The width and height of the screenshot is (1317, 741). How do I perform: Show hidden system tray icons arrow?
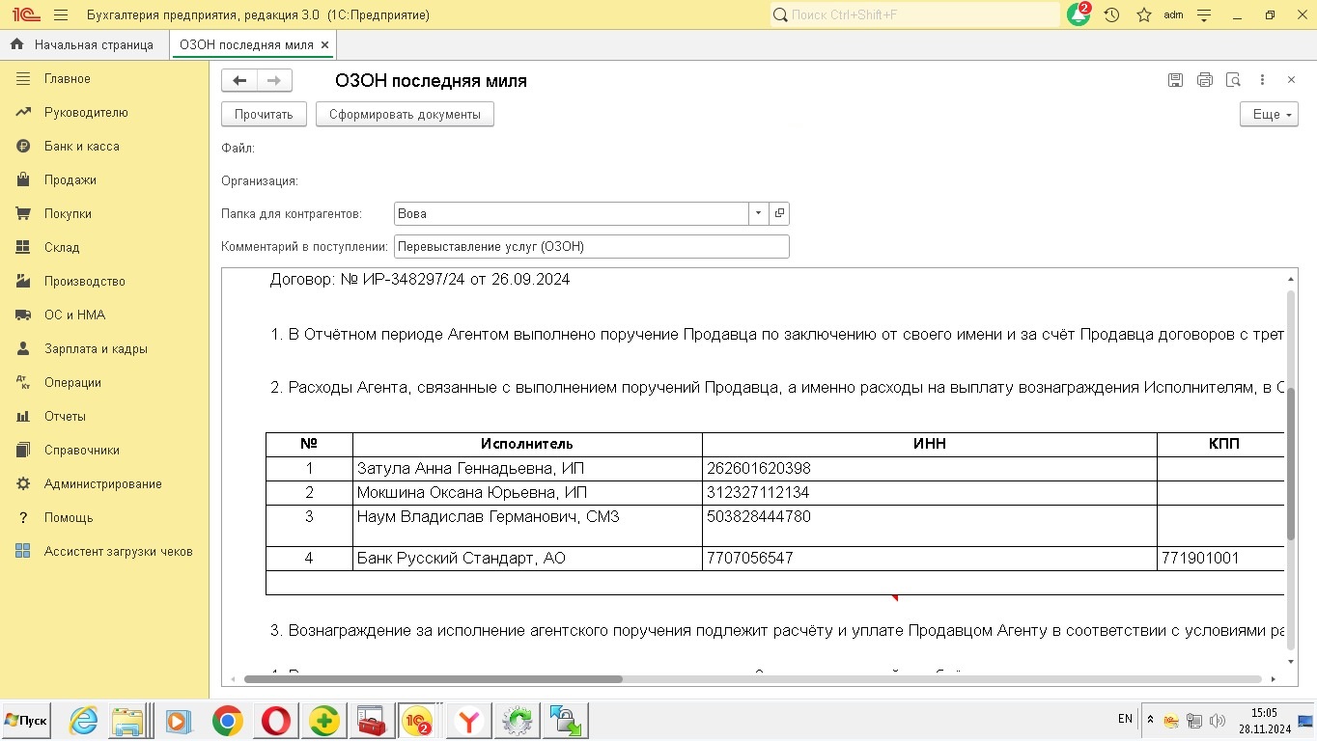pyautogui.click(x=1150, y=720)
